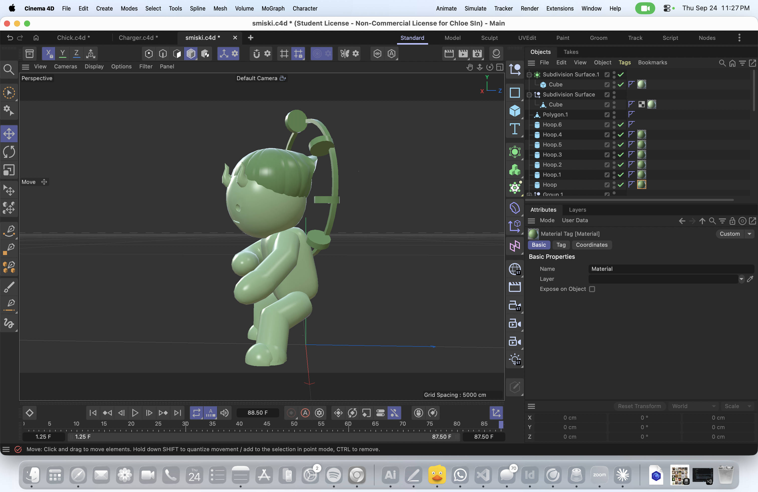Open the Objects manager hamburger menu

click(531, 63)
